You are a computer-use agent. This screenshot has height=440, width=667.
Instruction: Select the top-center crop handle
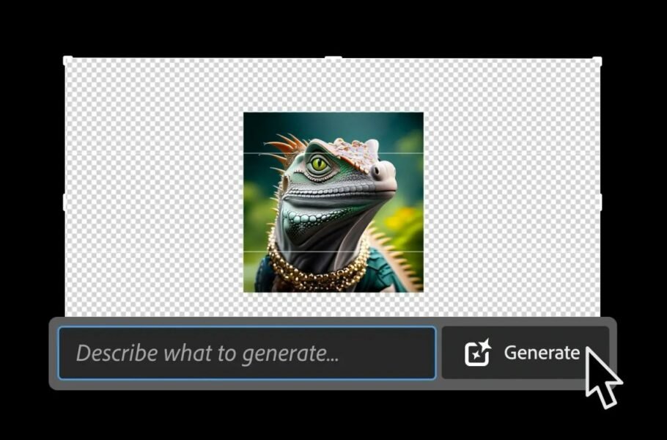[333, 59]
